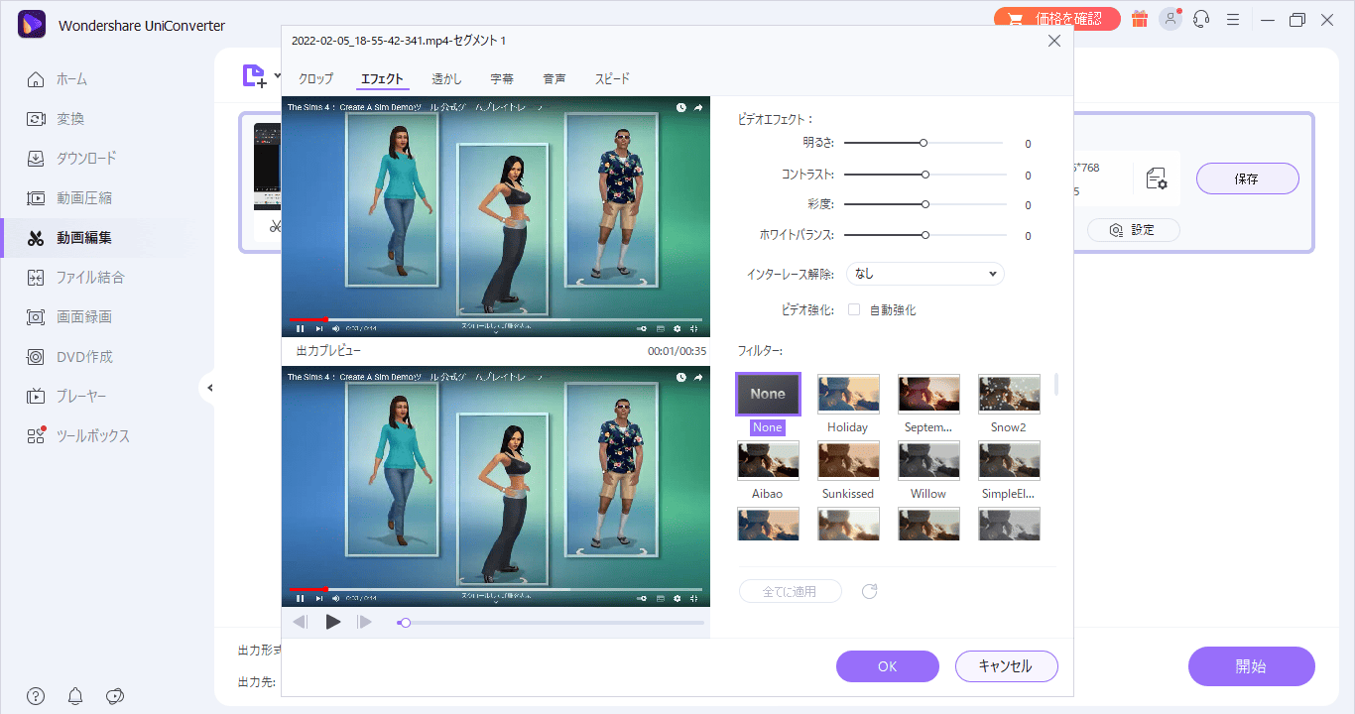Select 動画編集 in the sidebar

pos(69,238)
